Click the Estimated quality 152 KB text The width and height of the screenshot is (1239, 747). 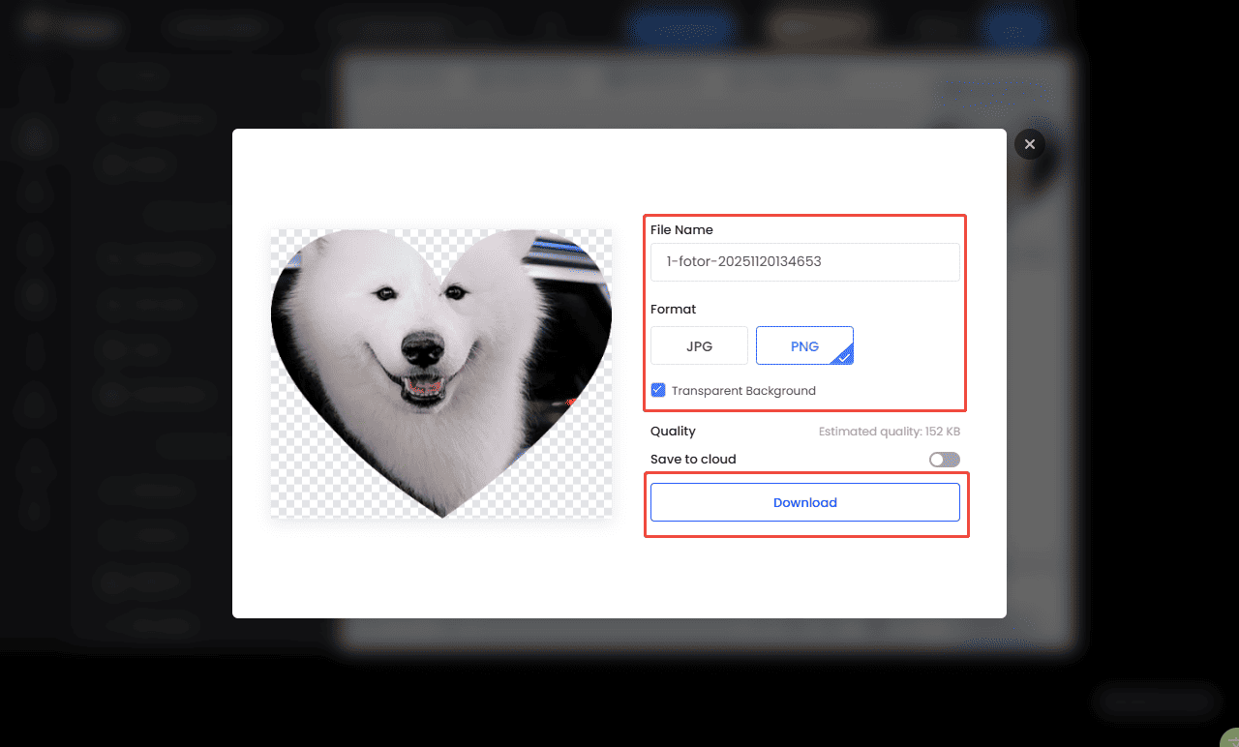coord(890,431)
